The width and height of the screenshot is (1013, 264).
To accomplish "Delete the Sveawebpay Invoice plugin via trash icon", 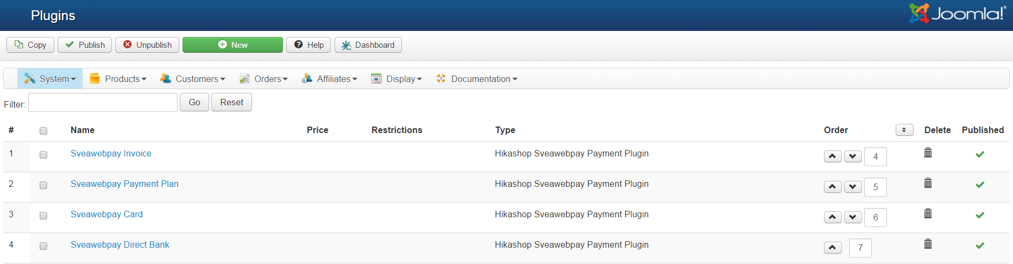I will tap(928, 153).
